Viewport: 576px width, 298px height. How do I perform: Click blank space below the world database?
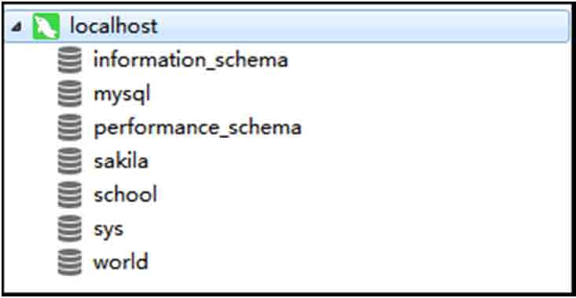coord(287,284)
